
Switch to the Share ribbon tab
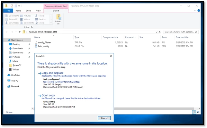pyautogui.click(x=28, y=11)
